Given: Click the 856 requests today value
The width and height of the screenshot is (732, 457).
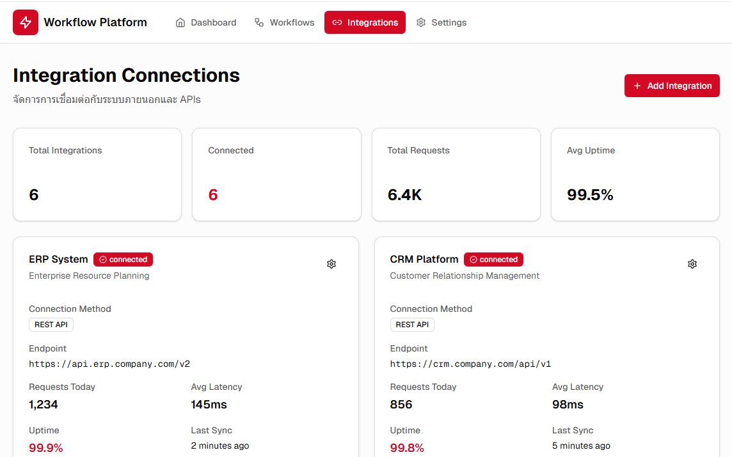Looking at the screenshot, I should click(x=401, y=405).
